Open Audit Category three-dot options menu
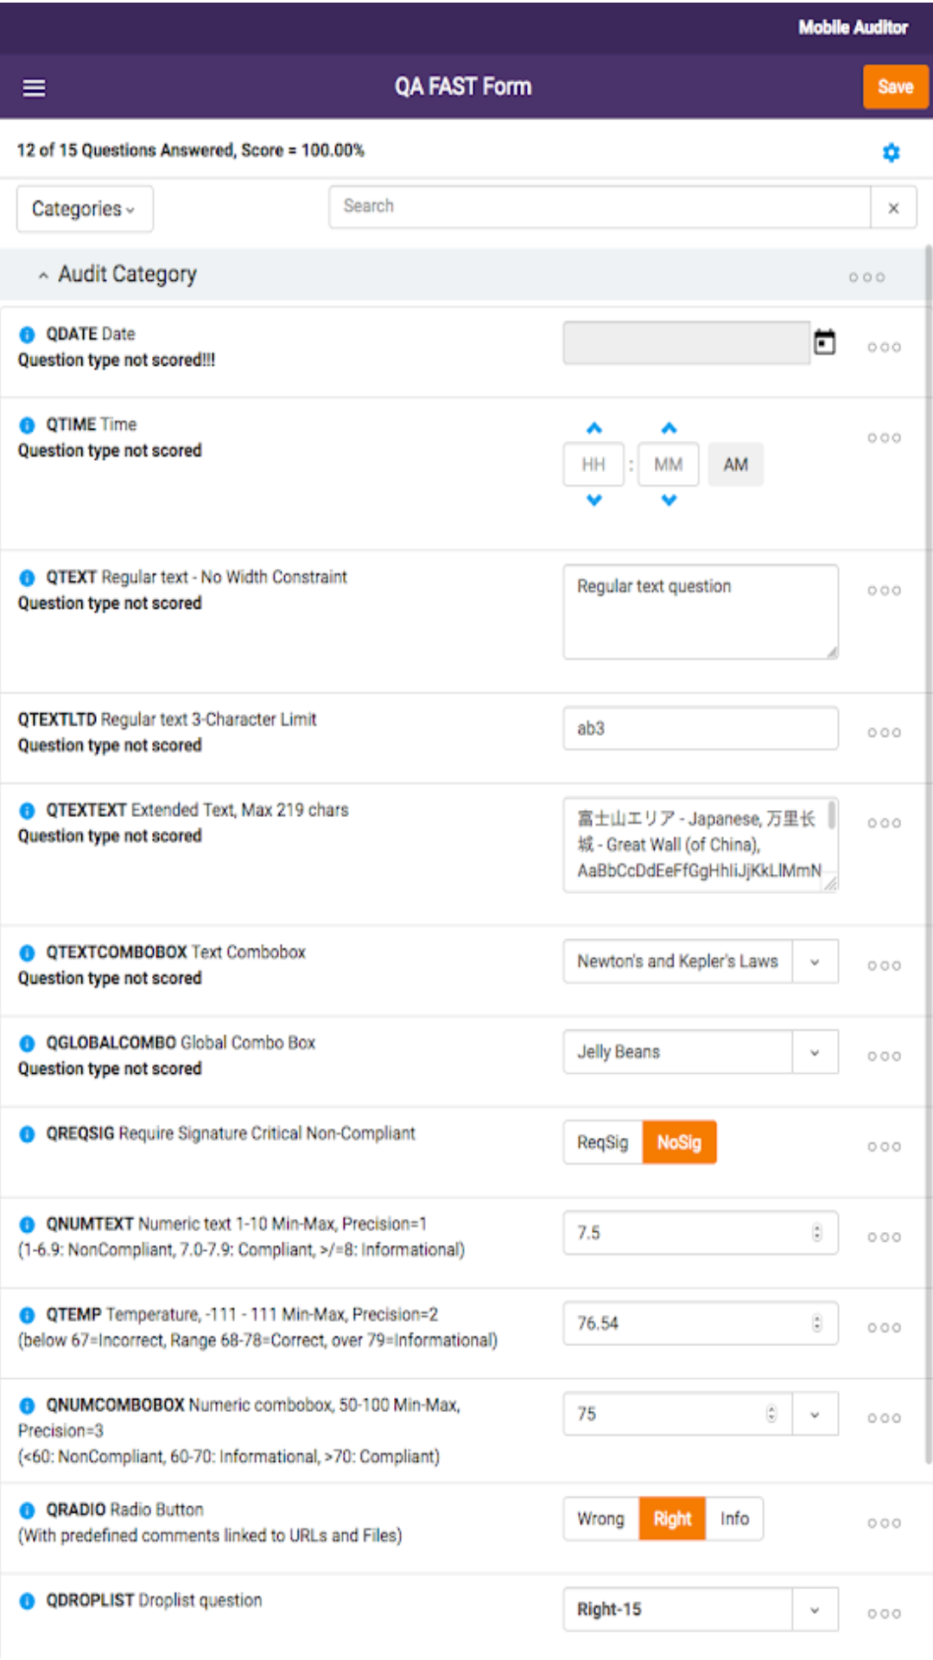The width and height of the screenshot is (933, 1660). coord(866,278)
